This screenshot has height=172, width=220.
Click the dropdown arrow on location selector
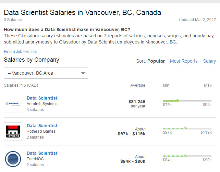tap(83, 73)
